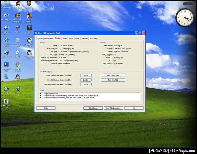Screen dimensions: 197x154
Task: Open the Music tab
Action: (71, 38)
